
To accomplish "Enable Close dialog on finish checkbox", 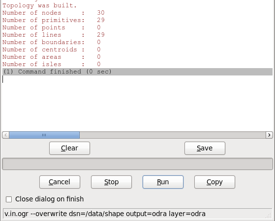I will coord(9,199).
